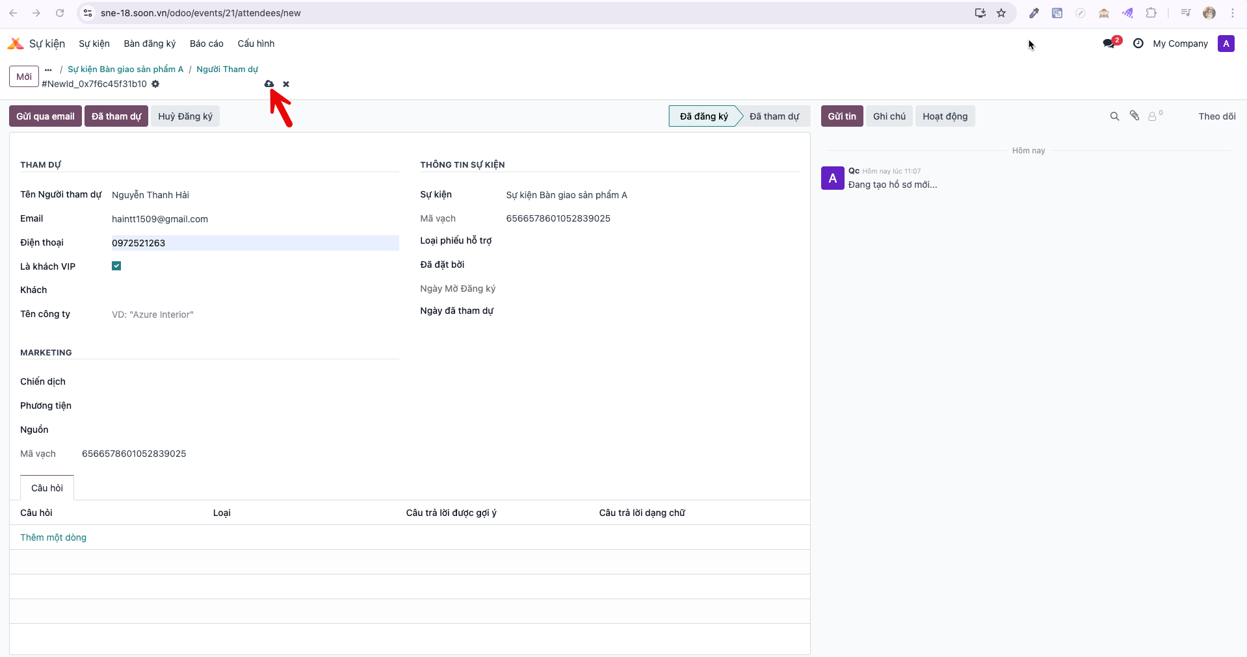The width and height of the screenshot is (1247, 657).
Task: Open the My Company switcher
Action: tap(1180, 44)
